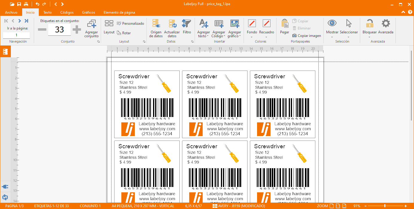This screenshot has width=414, height=209.
Task: Click the zoom slider handle
Action: [x=385, y=206]
